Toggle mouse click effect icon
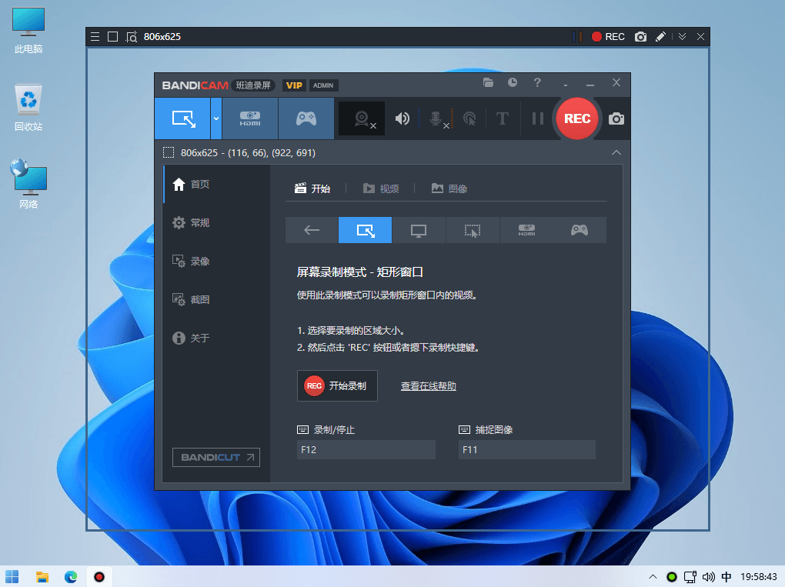 click(x=469, y=118)
